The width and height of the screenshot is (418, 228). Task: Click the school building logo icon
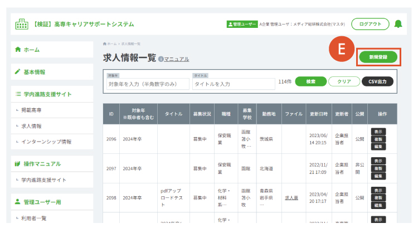(22, 24)
